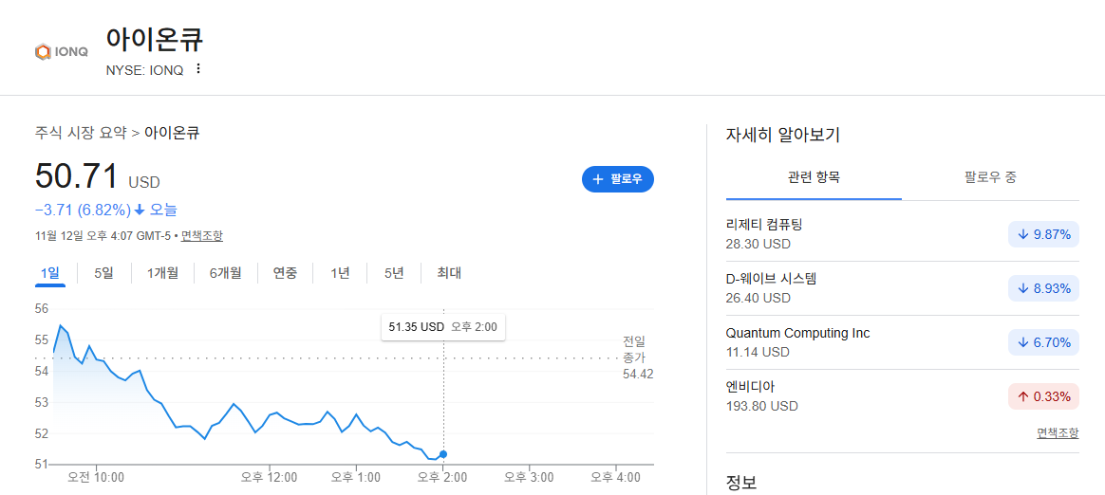This screenshot has height=495, width=1105.
Task: Click the 6.70% down badge for Quantum Computing Inc
Action: 1043,342
